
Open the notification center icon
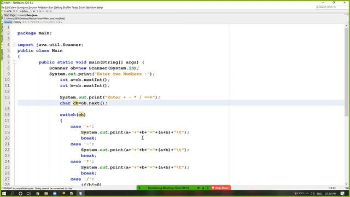tap(343, 193)
